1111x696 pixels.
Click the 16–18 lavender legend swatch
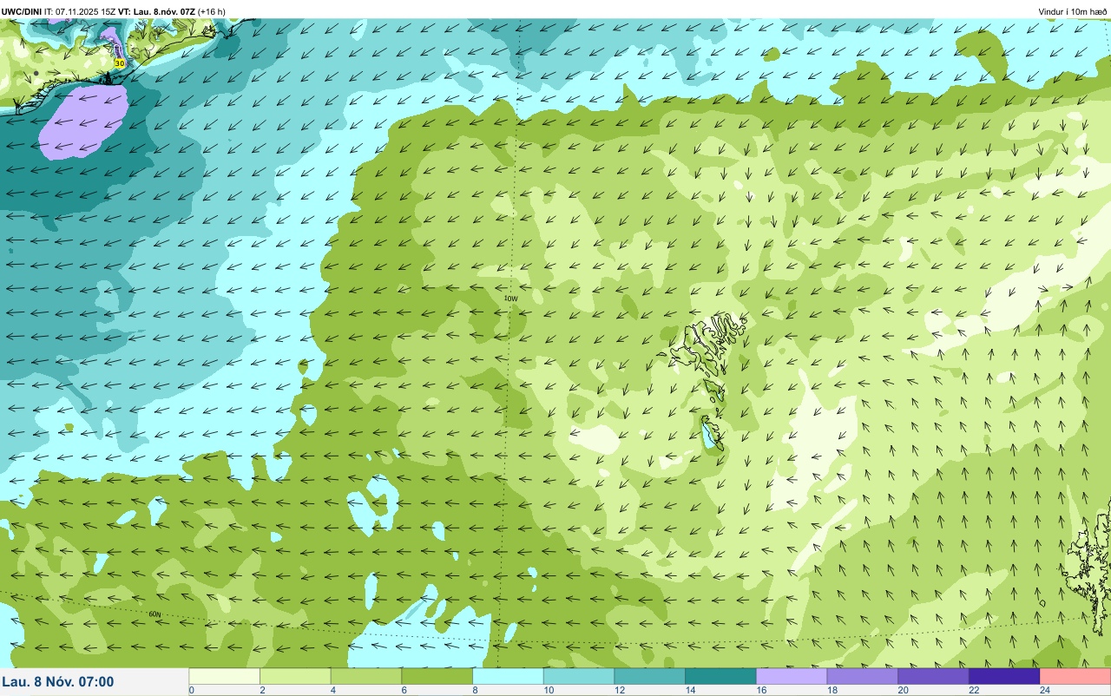[x=792, y=676]
